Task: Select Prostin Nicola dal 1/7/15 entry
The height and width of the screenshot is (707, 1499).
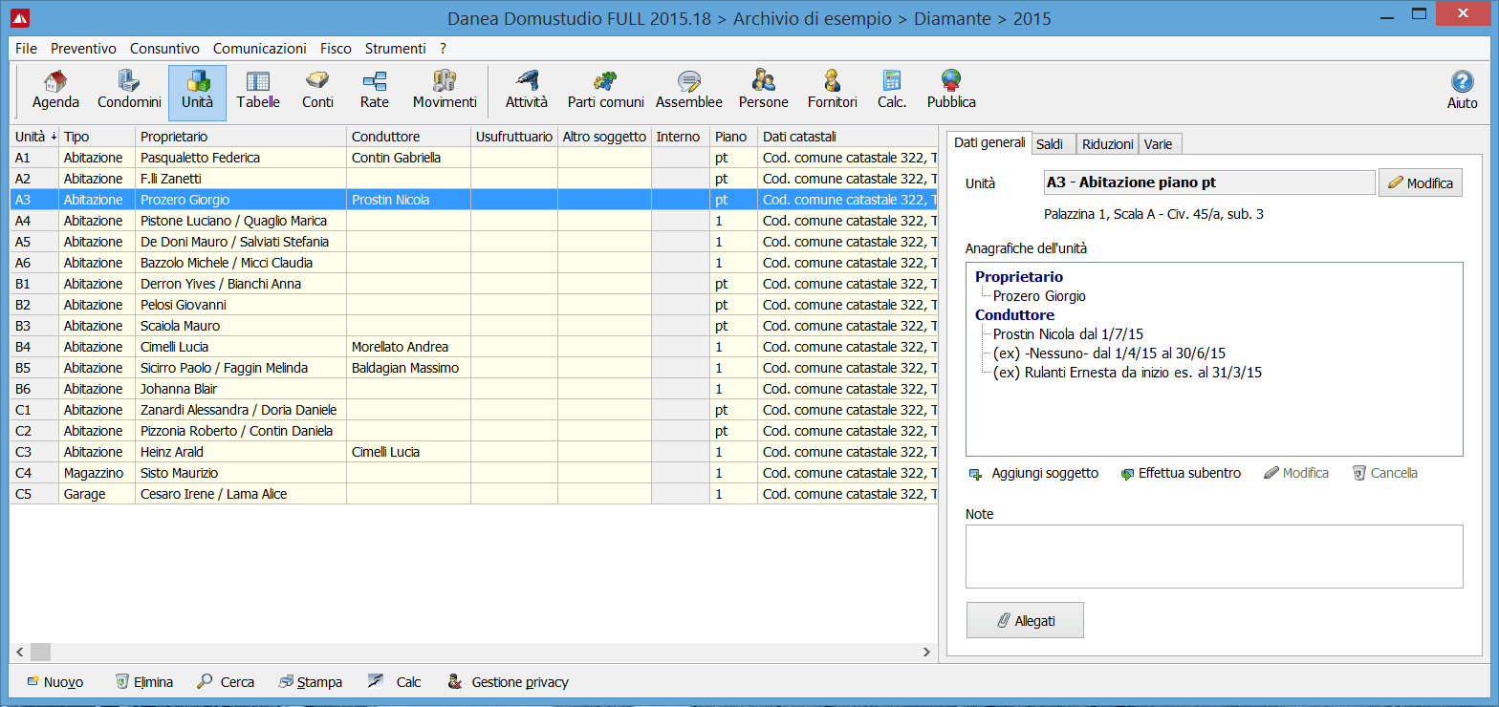Action: [x=1068, y=333]
